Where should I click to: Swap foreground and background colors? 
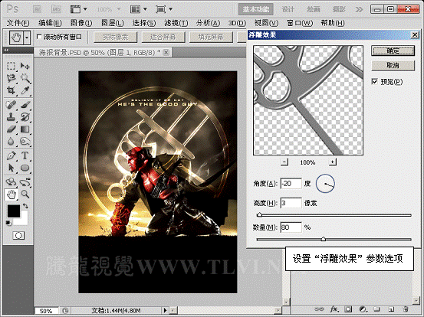point(25,206)
